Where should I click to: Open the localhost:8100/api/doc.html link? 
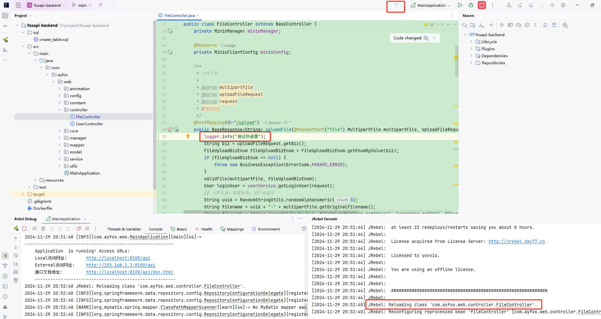129,272
